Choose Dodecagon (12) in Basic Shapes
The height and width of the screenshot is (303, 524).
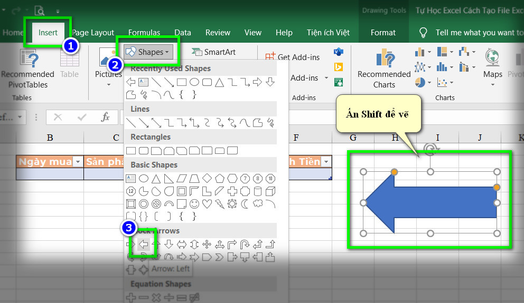(130, 191)
